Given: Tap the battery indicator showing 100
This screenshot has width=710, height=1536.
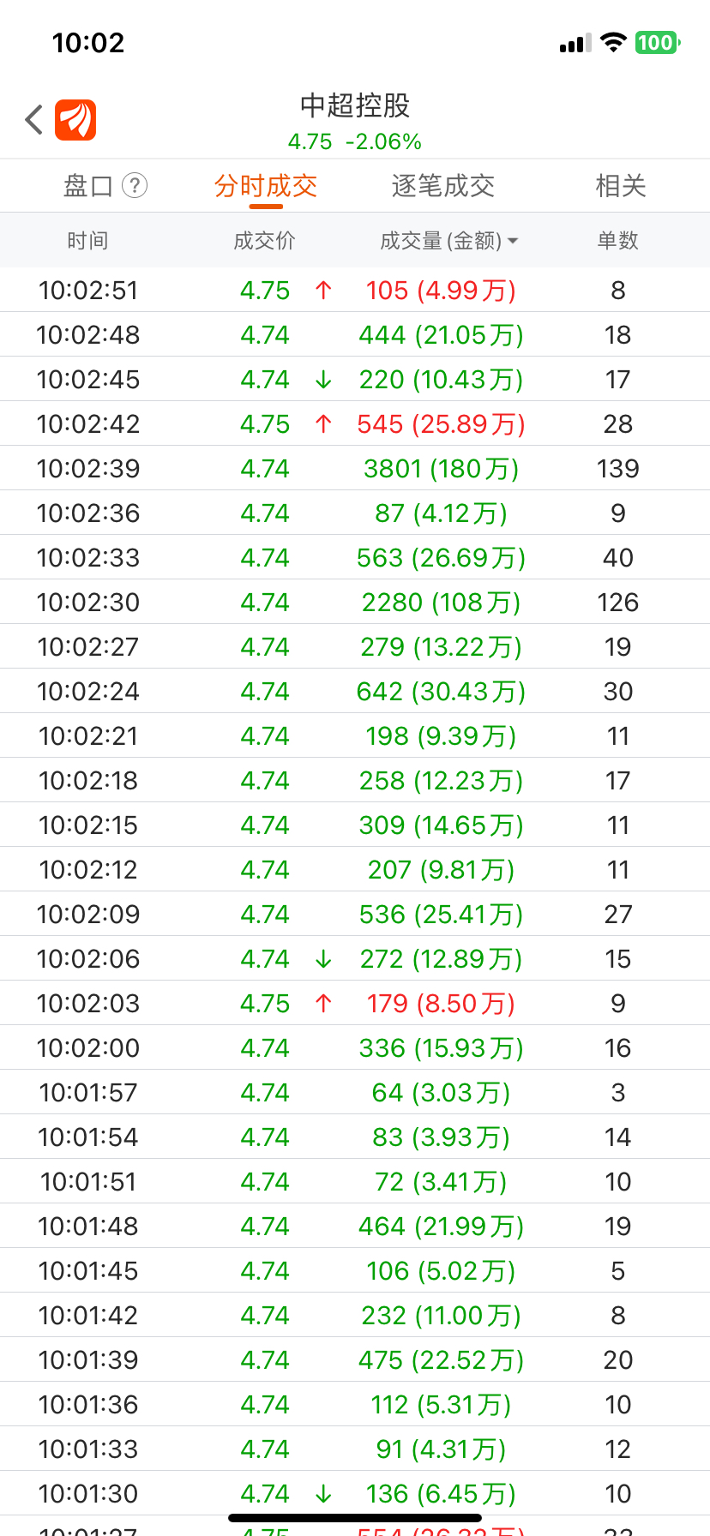Looking at the screenshot, I should [657, 42].
